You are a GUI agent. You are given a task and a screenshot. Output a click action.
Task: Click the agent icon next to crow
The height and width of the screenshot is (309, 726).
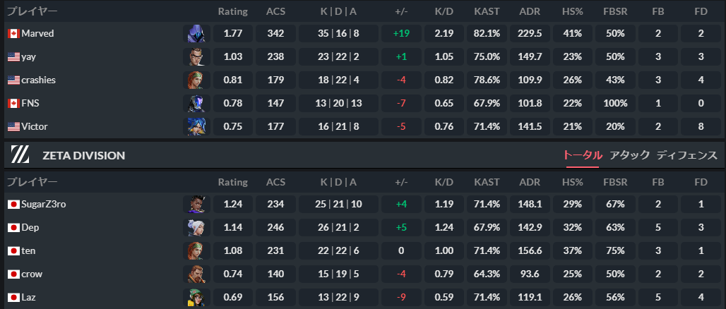194,274
